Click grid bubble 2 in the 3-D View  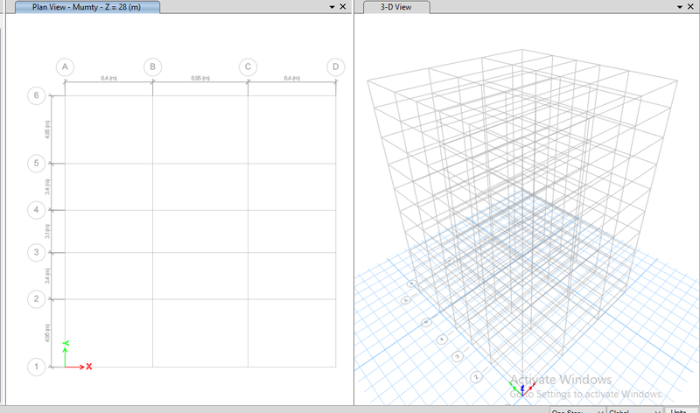tap(476, 377)
